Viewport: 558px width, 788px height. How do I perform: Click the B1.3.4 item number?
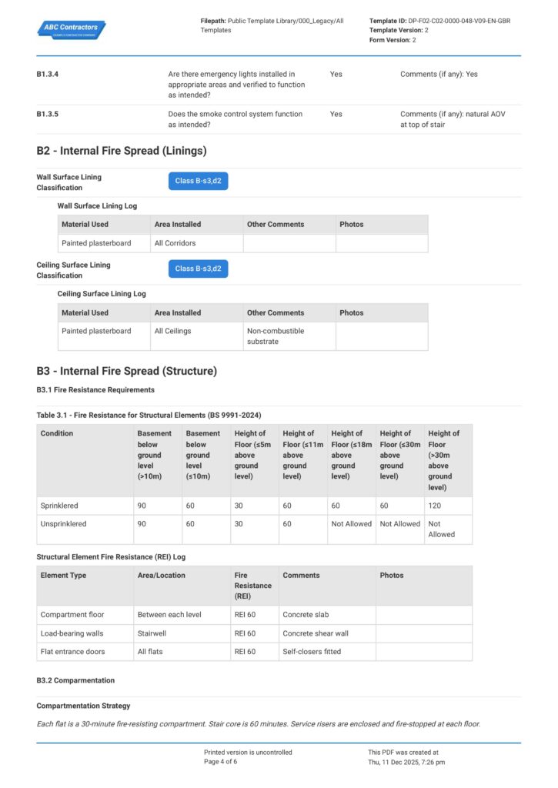point(48,75)
